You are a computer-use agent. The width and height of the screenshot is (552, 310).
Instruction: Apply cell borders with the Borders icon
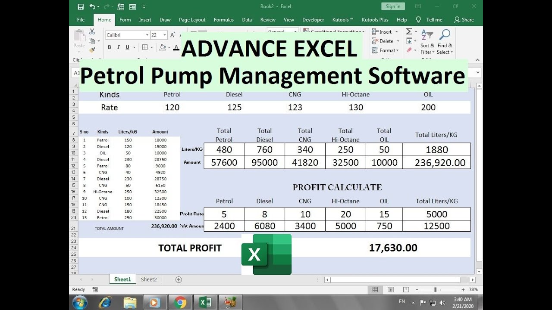145,47
